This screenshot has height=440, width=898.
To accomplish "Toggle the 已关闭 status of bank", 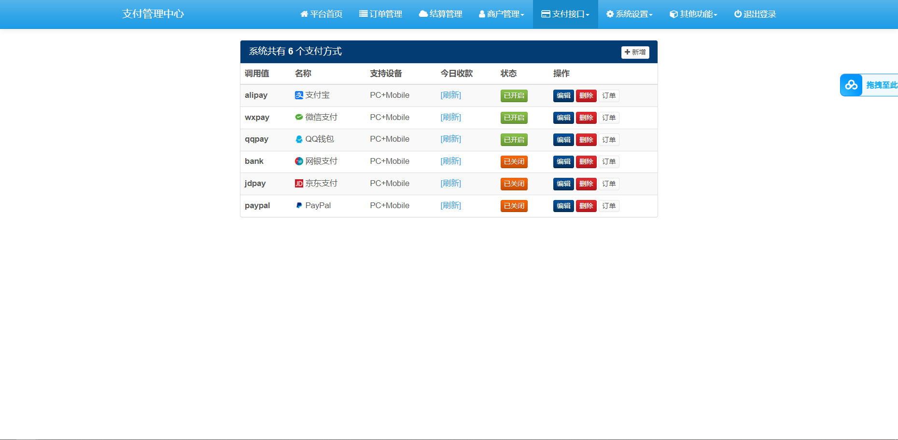I will [x=514, y=162].
